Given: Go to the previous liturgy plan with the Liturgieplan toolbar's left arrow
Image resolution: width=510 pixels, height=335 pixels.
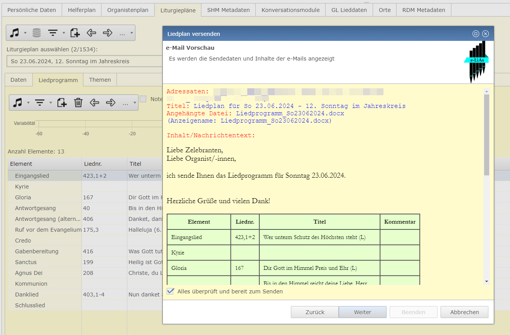Looking at the screenshot, I should (91, 33).
